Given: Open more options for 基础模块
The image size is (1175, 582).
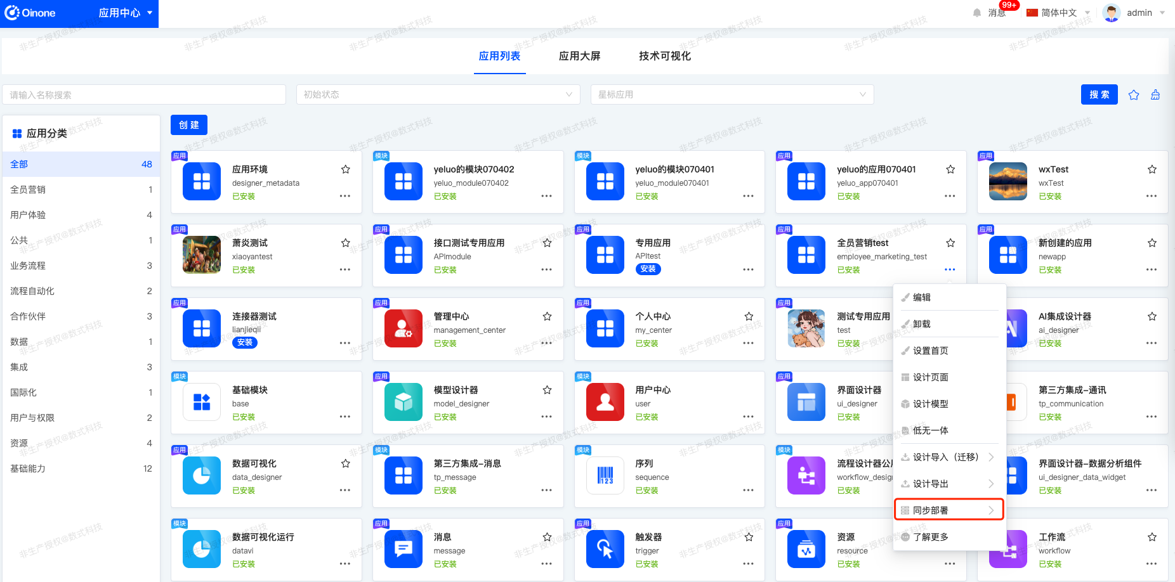Looking at the screenshot, I should coord(345,417).
